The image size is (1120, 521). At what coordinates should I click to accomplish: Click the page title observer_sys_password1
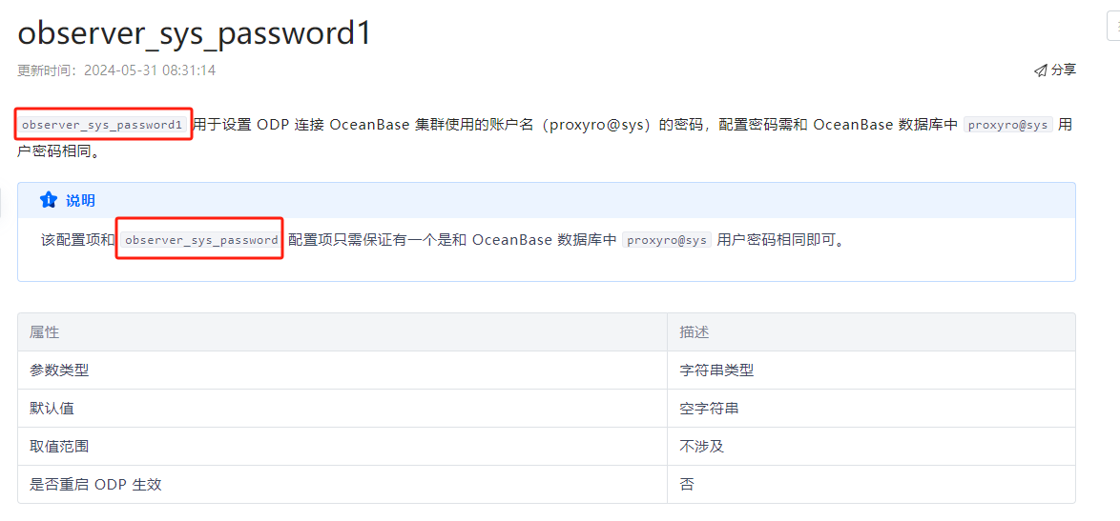coord(195,32)
